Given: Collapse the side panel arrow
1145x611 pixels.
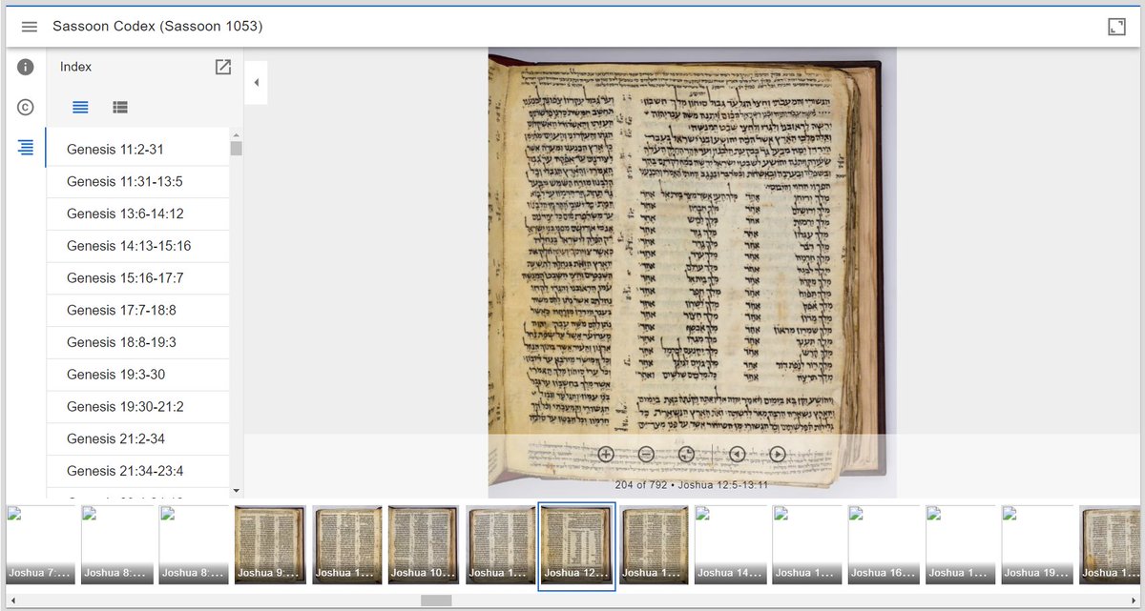Looking at the screenshot, I should pos(256,83).
